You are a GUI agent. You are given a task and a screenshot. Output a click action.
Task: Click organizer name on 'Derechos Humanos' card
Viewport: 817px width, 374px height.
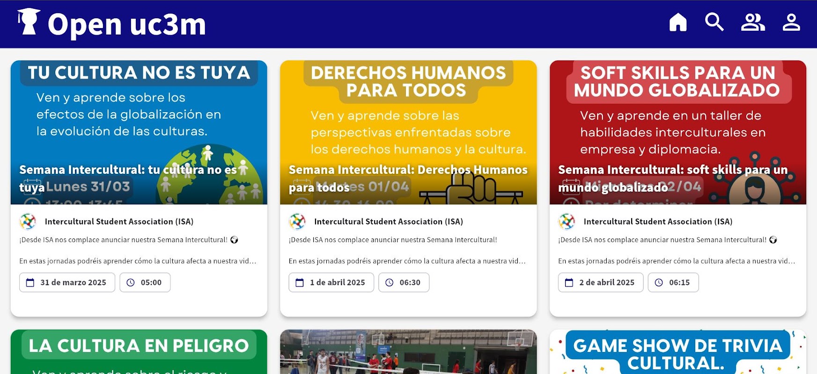[389, 222]
